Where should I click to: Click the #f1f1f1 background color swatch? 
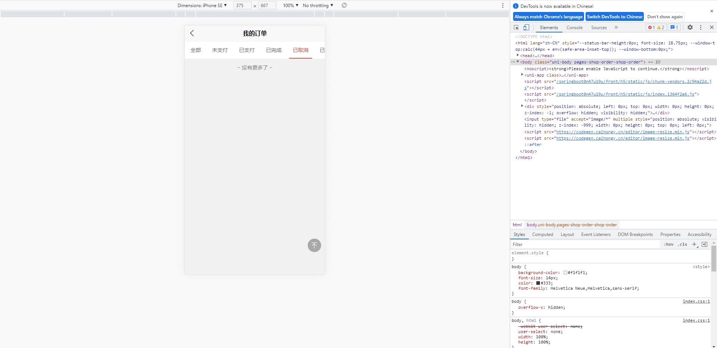click(565, 273)
